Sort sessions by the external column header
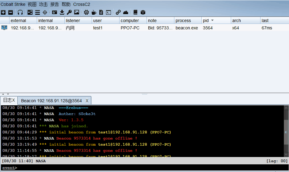The height and width of the screenshot is (172, 289). point(23,21)
